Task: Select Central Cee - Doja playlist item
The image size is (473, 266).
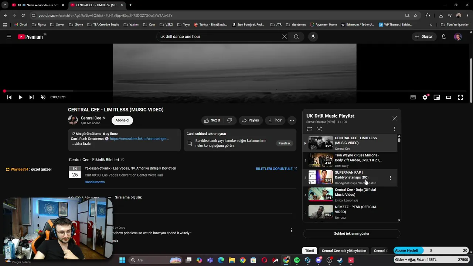Action: point(350,195)
